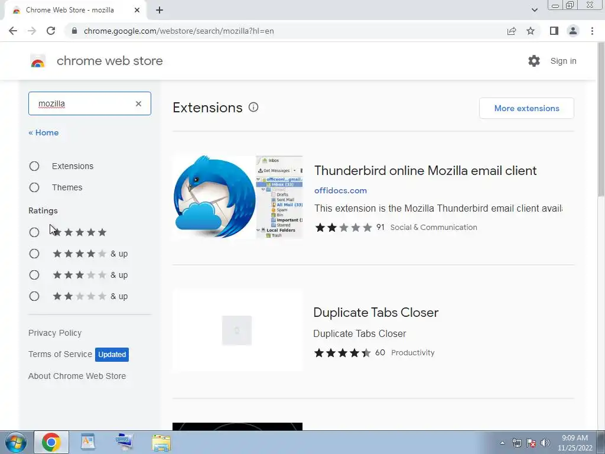Open the Duplicate Tabs Closer thumbnail
This screenshot has height=454, width=605.
(238, 330)
